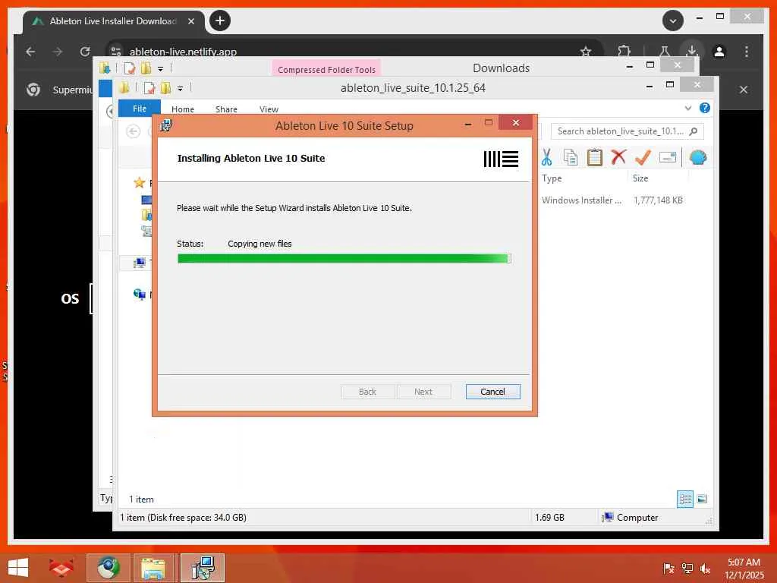
Task: Select the Ableton Live Installer Download browser tab
Action: [x=113, y=20]
